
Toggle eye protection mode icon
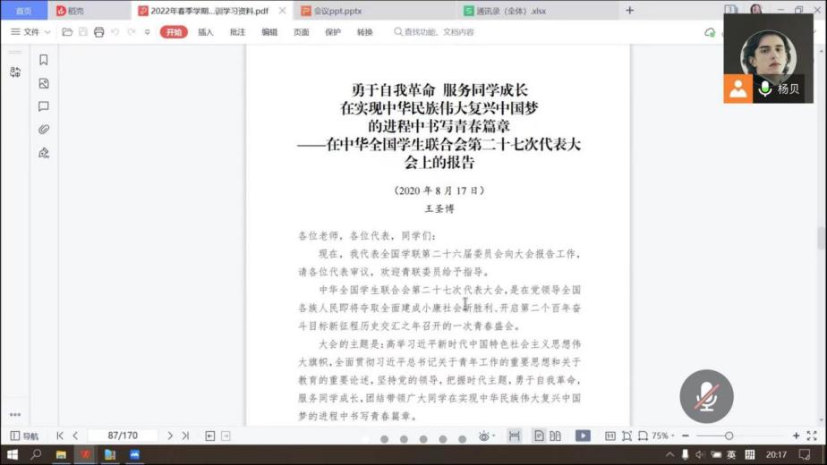484,435
